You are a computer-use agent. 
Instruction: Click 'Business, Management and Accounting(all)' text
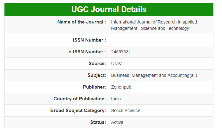coord(154,75)
